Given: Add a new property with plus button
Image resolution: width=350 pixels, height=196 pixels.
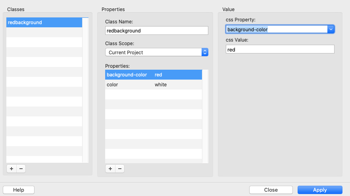Looking at the screenshot, I should point(110,169).
